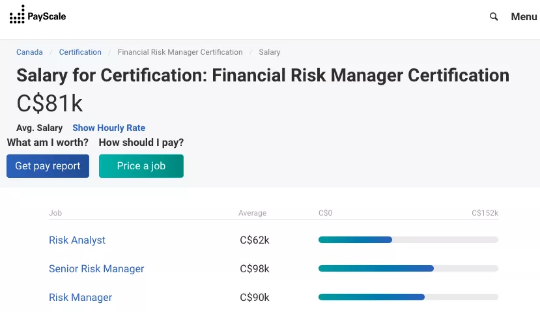This screenshot has height=312, width=540.
Task: Open the Certification breadcrumb link
Action: tap(80, 52)
